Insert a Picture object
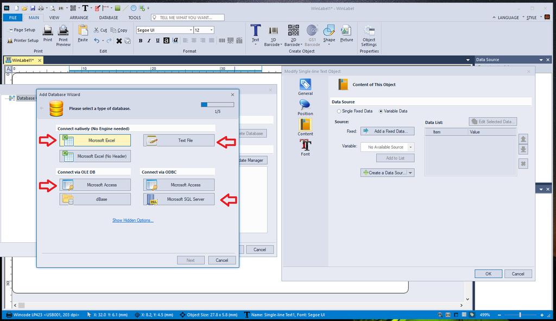Image resolution: width=556 pixels, height=321 pixels. coord(346,34)
